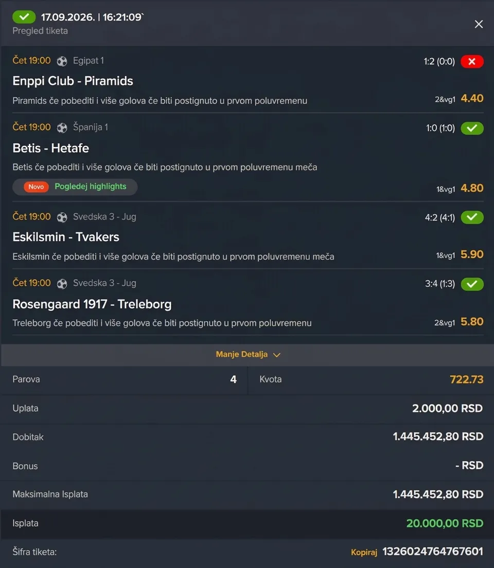Click the green ticket status checkmark in header
494x568 pixels.
(24, 16)
